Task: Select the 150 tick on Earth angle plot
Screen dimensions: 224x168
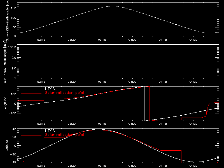Action: pos(13,8)
